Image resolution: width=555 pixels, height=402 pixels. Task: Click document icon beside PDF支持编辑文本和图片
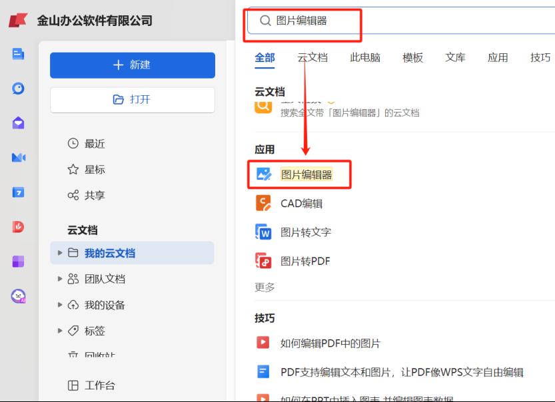[x=263, y=371]
